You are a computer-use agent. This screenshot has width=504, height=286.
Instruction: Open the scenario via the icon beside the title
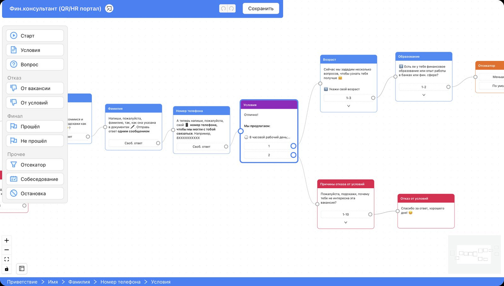tap(109, 9)
